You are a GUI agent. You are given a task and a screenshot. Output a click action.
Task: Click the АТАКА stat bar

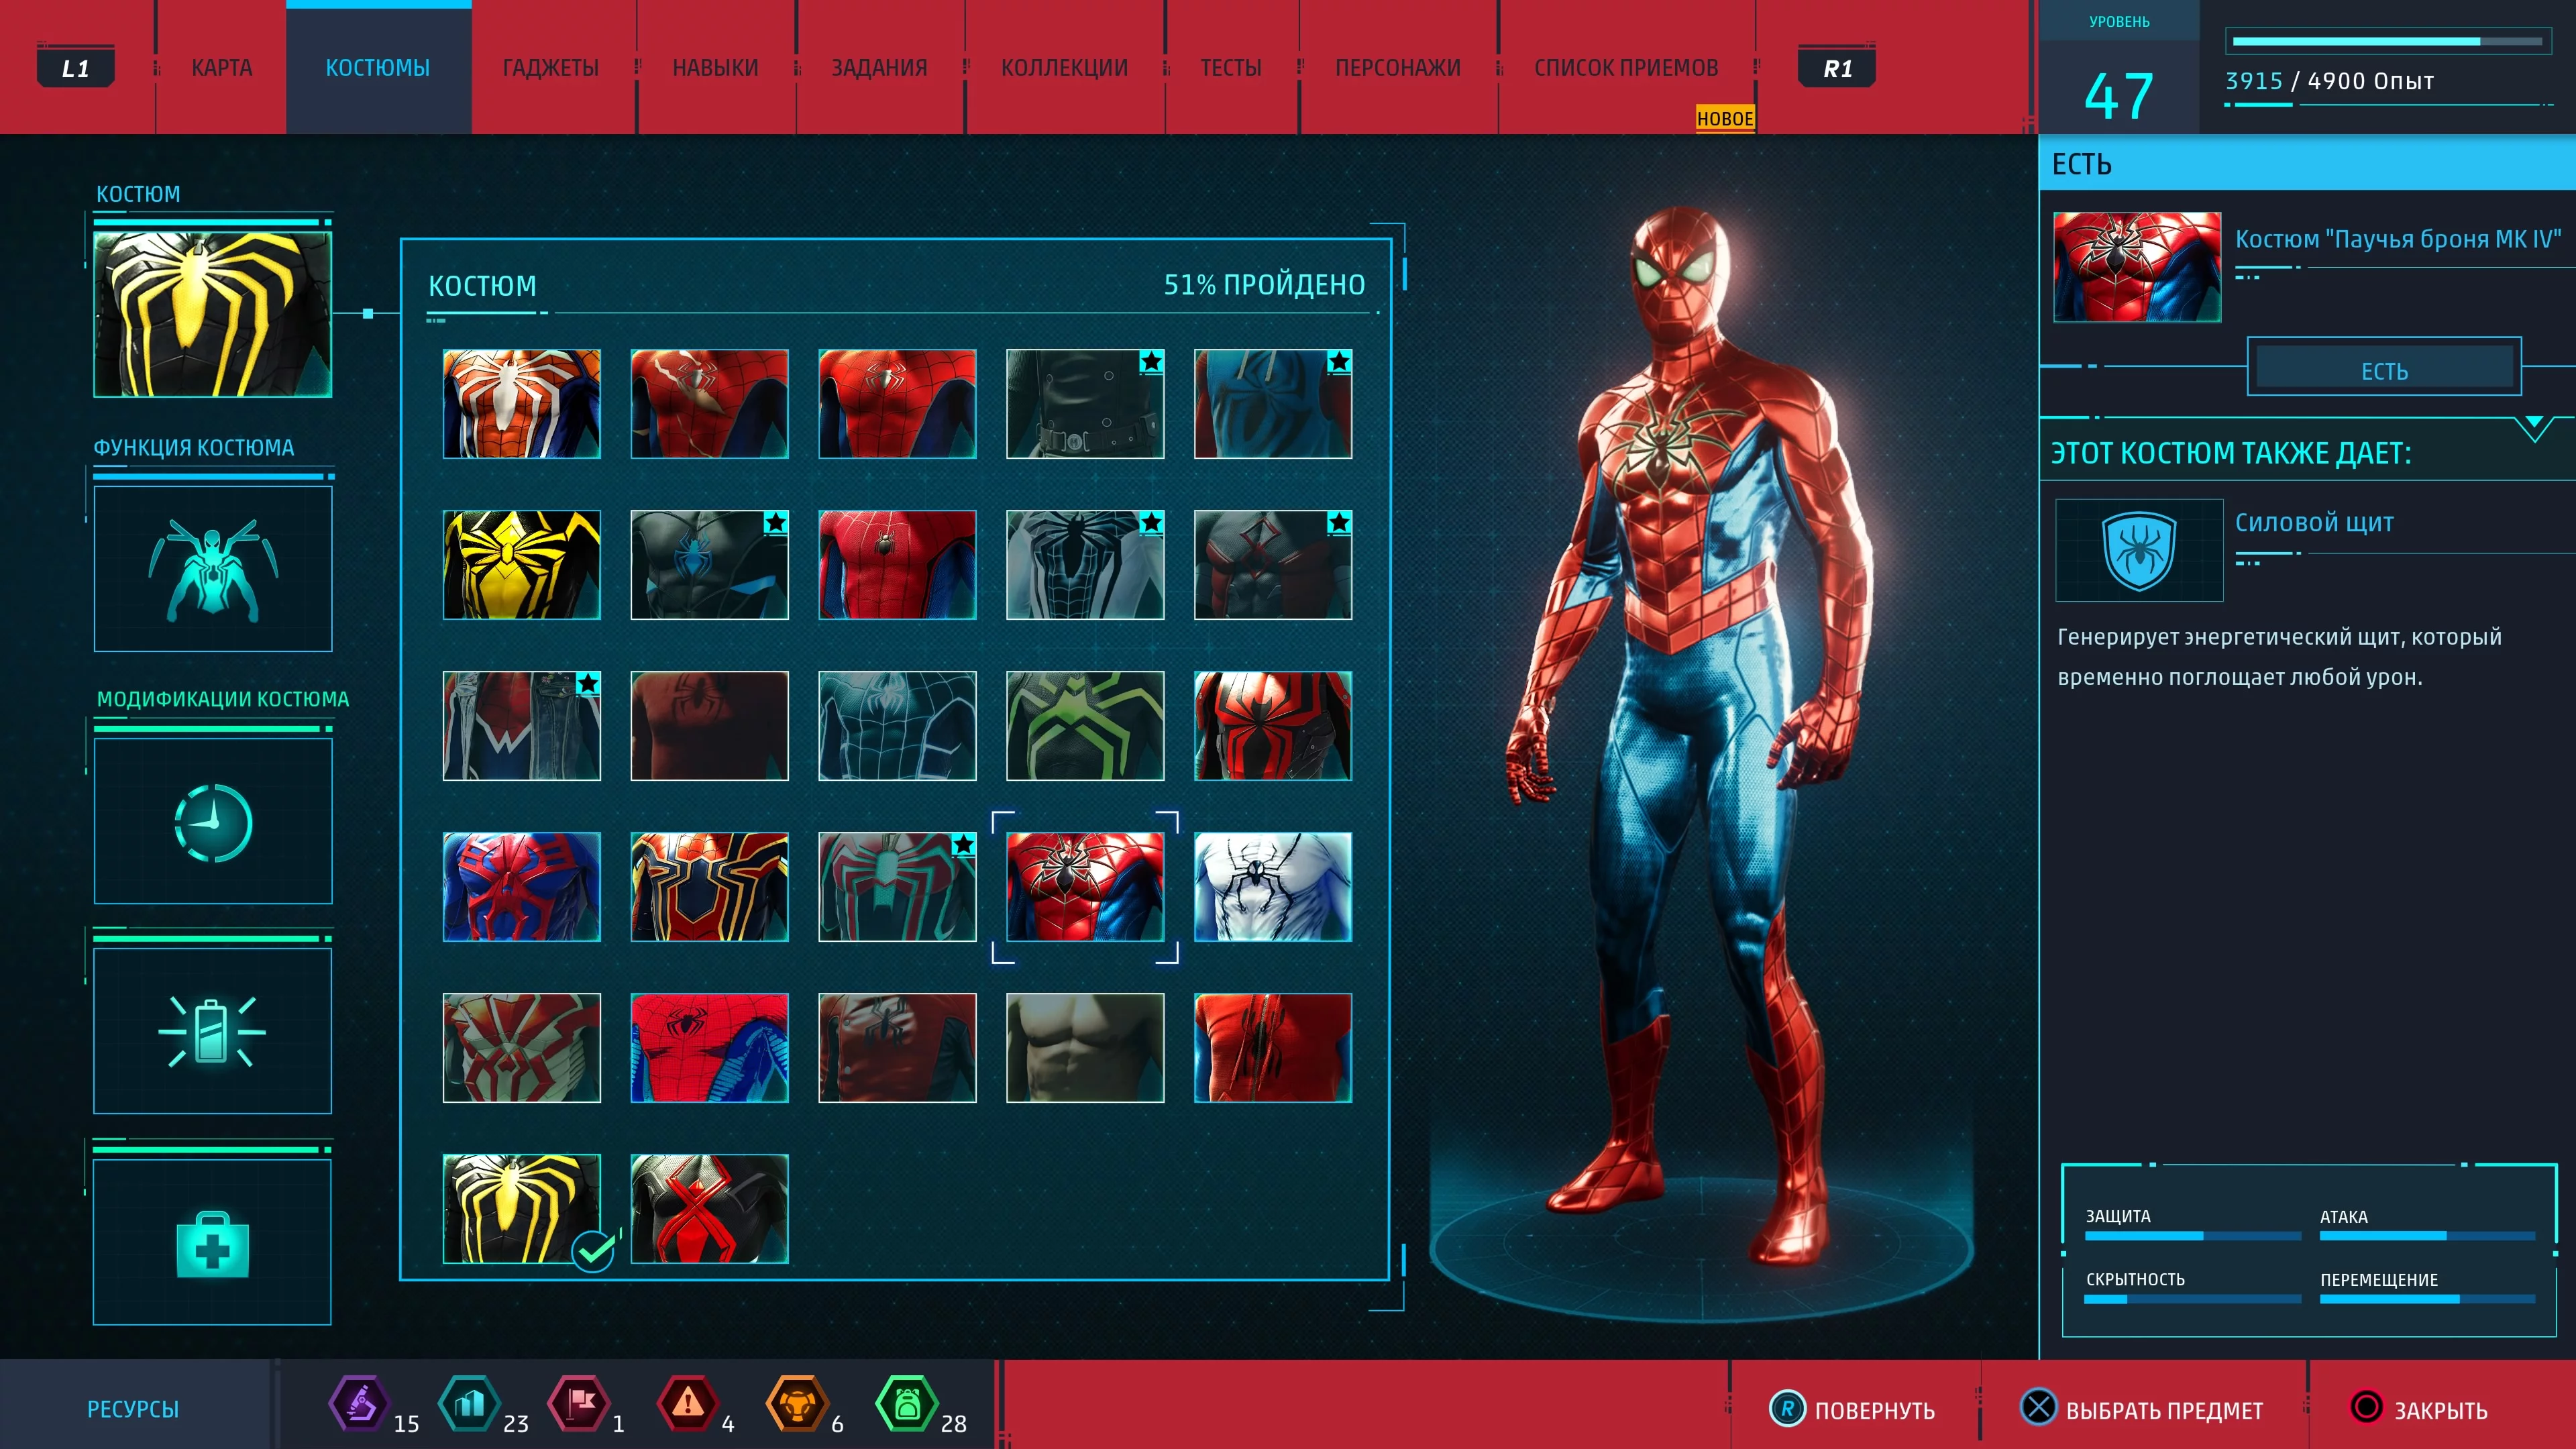(2427, 1236)
